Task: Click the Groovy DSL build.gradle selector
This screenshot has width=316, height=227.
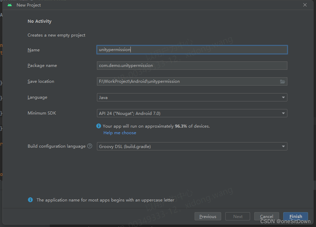Action: pyautogui.click(x=192, y=146)
